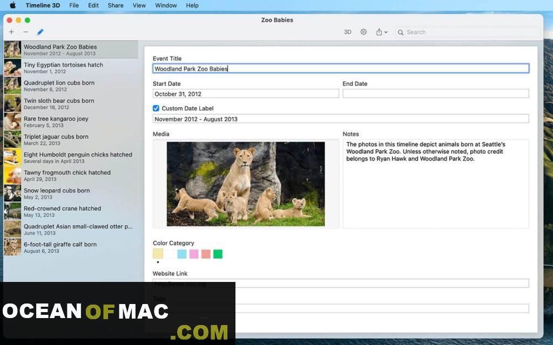553x345 pixels.
Task: Click the lion cubs media image
Action: point(246,184)
